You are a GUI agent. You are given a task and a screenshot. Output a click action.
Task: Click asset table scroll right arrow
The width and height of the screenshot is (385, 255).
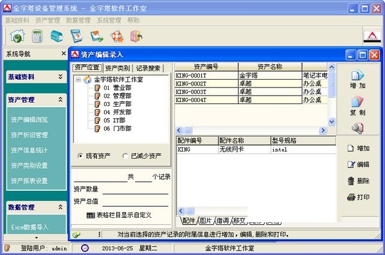coord(323,130)
